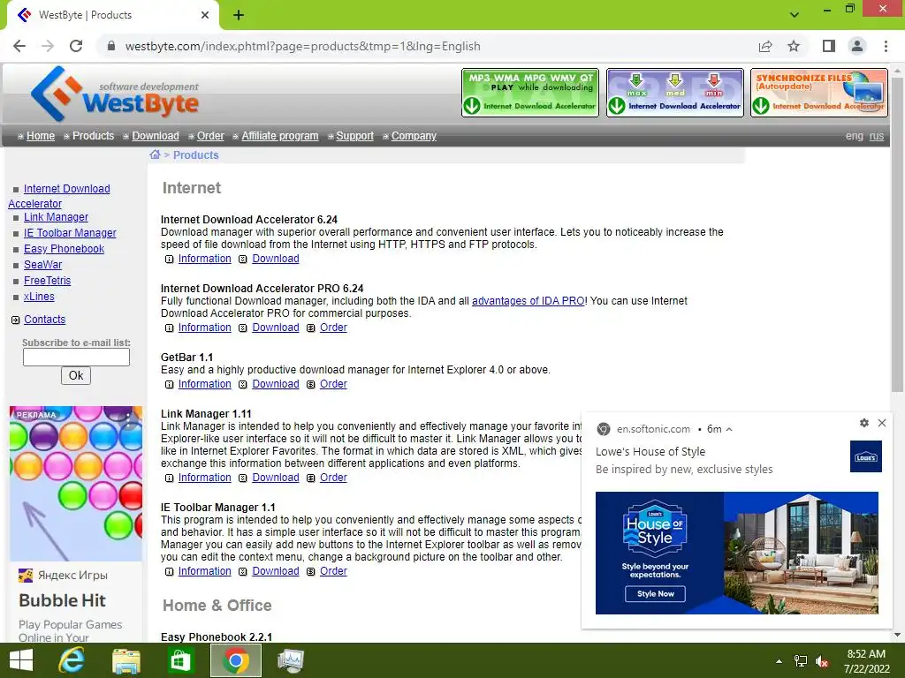
Task: Open the share page icon in address bar
Action: coord(765,46)
